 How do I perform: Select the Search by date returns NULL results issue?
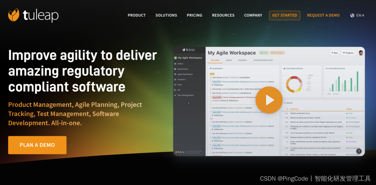click(x=323, y=118)
